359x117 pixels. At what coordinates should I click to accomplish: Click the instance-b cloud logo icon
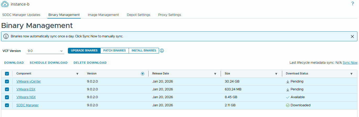tap(5, 4)
